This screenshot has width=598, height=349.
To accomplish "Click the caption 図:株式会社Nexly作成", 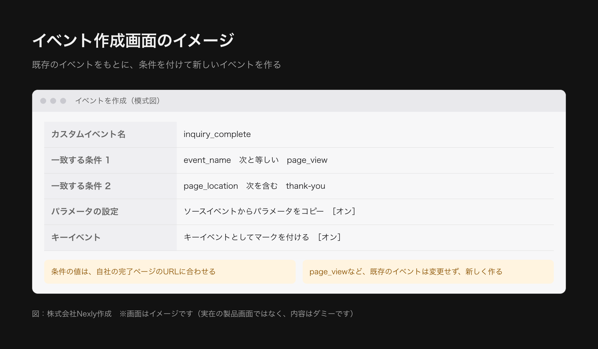I will (x=72, y=314).
